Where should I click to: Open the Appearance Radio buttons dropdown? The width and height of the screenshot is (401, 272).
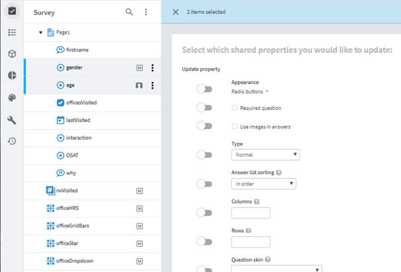click(x=250, y=91)
